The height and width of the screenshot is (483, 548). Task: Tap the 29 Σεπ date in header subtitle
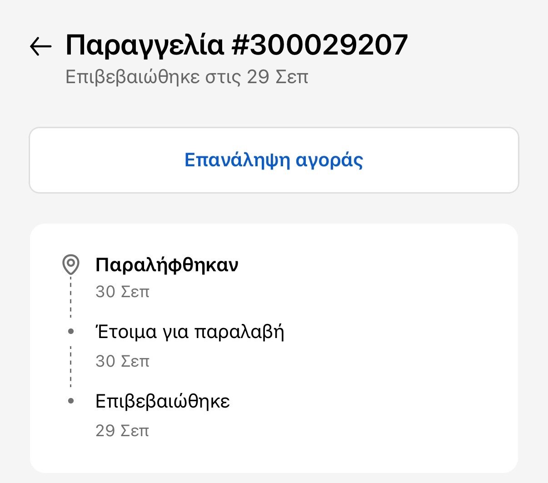[278, 77]
